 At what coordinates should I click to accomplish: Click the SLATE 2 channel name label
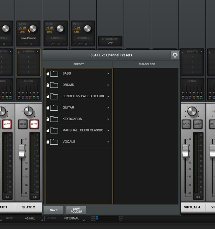point(29,207)
